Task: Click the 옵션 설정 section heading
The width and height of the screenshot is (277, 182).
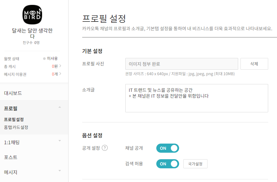Action: (x=92, y=135)
